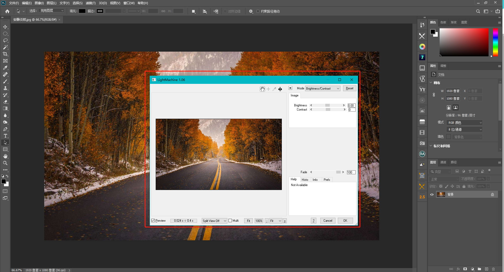Open the RGB 颜色 mode dropdown
504x272 pixels.
(464, 123)
